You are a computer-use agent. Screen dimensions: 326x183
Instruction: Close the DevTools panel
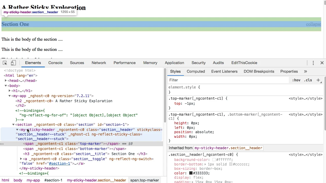322,63
